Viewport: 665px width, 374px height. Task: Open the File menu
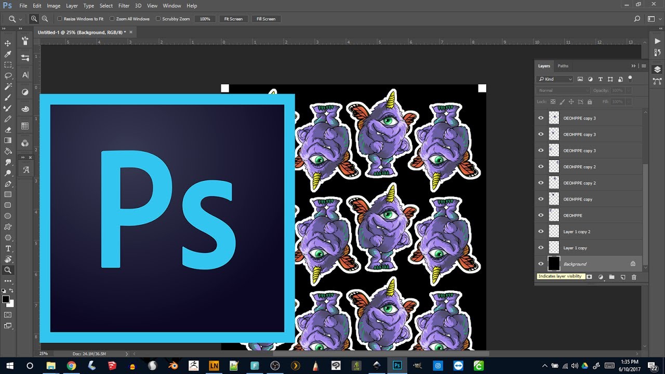pyautogui.click(x=23, y=6)
